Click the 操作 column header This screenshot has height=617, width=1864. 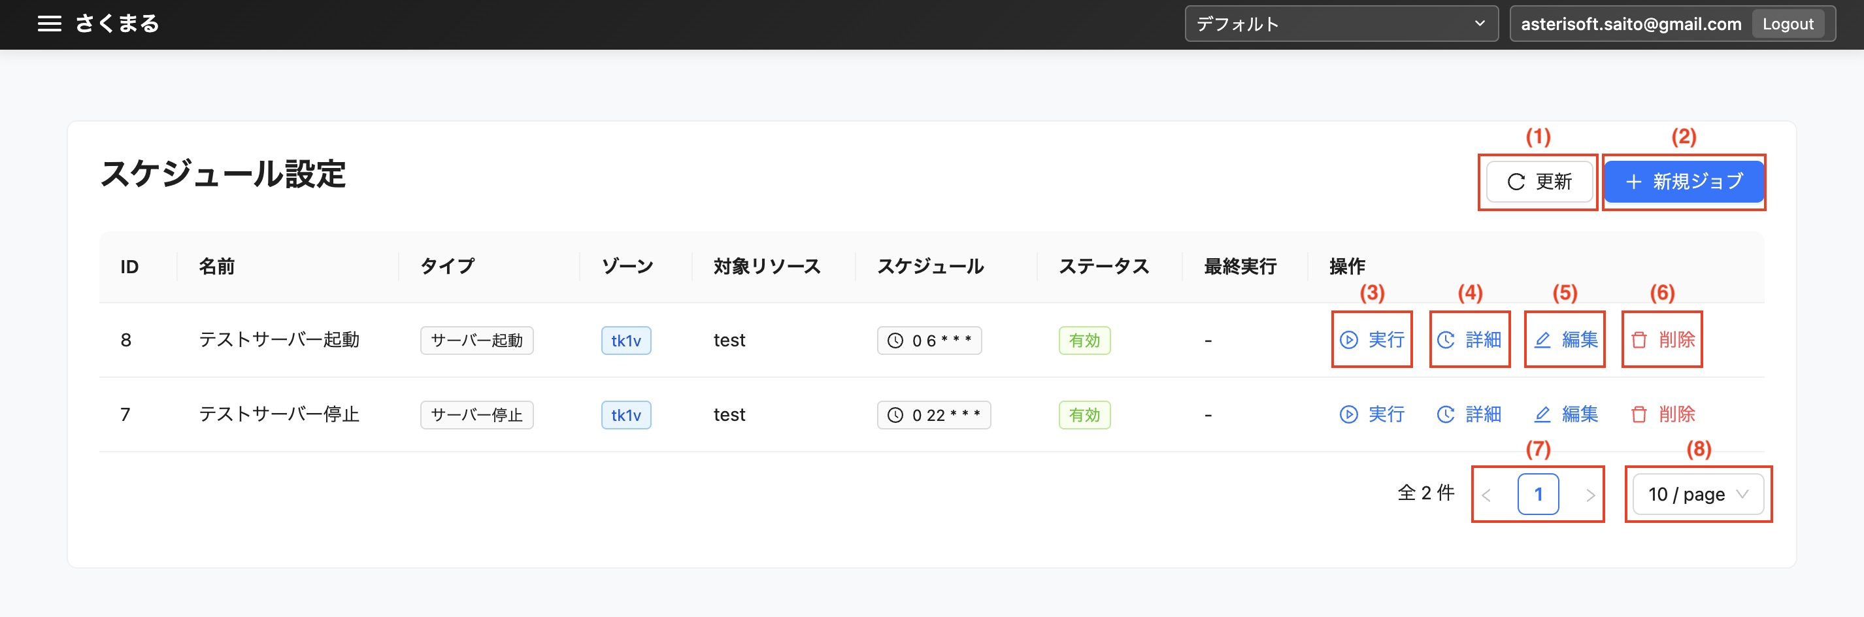pos(1346,267)
